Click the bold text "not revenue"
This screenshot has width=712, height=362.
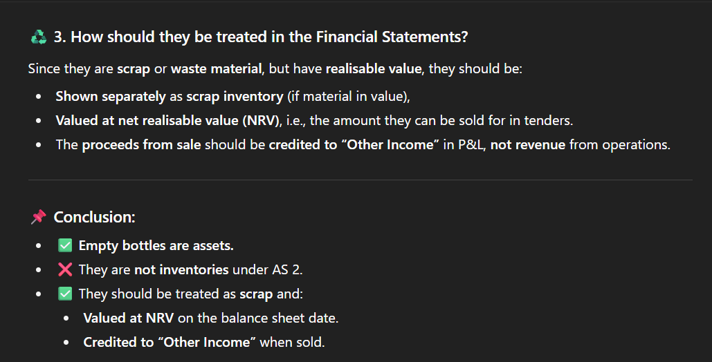tap(527, 145)
